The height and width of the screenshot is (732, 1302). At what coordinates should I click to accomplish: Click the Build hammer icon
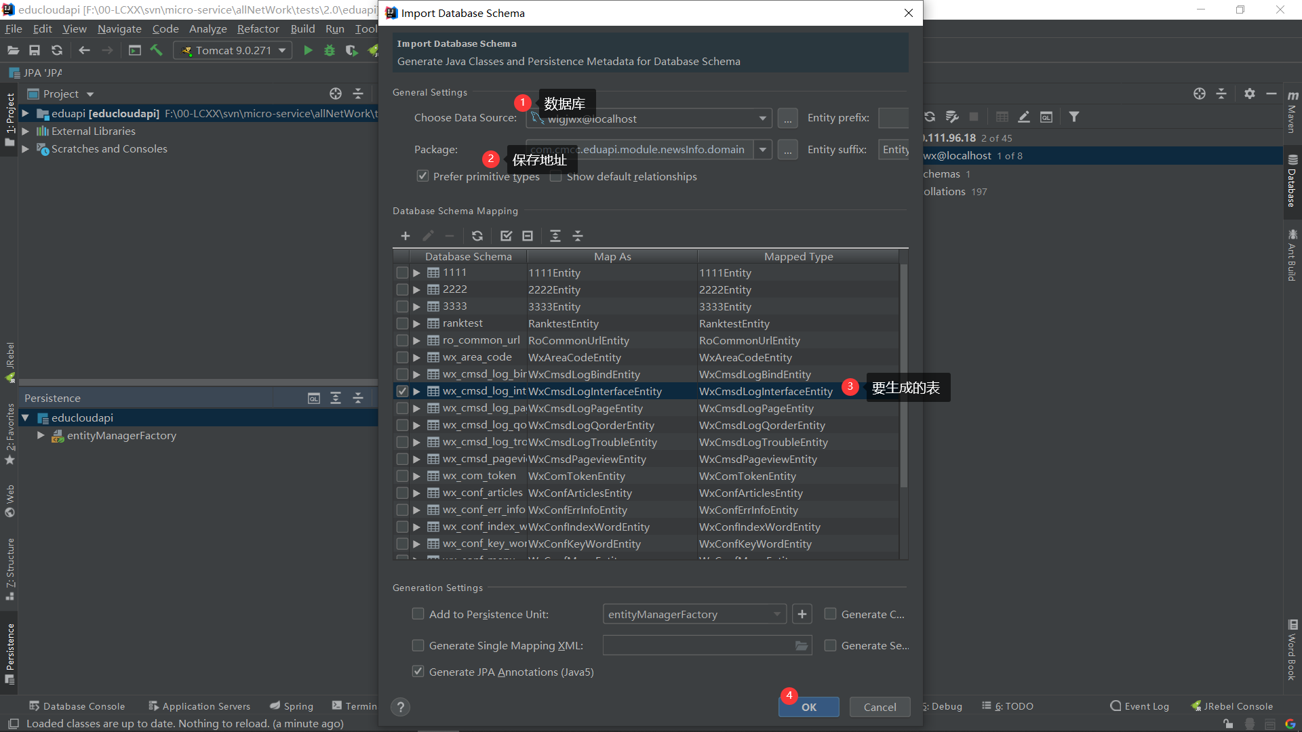tap(157, 50)
